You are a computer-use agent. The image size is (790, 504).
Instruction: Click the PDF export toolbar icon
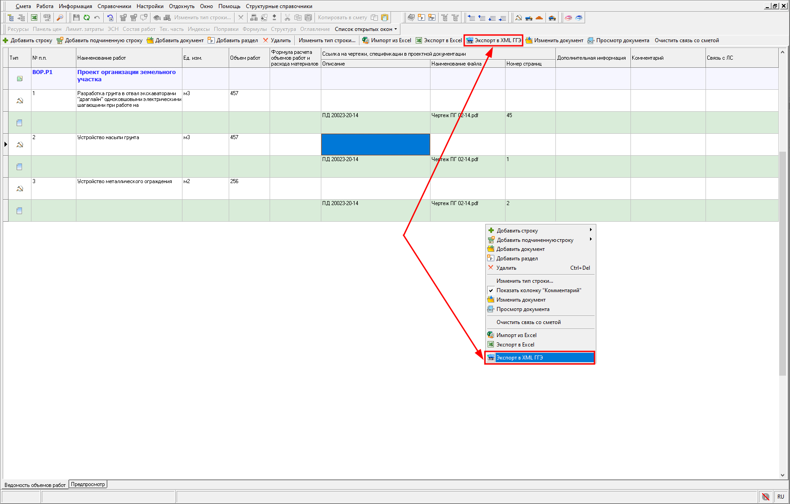pyautogui.click(x=47, y=18)
